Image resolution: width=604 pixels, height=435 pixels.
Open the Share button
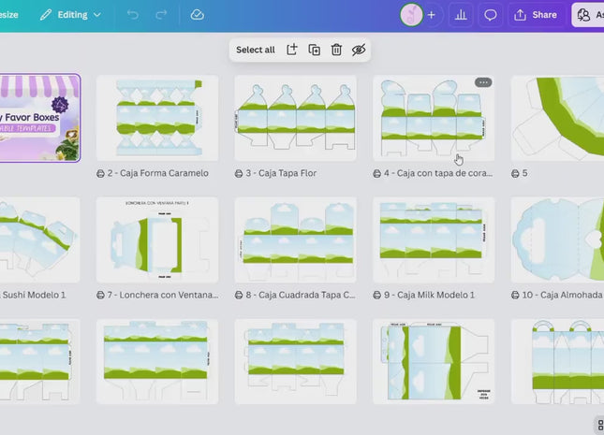point(536,15)
